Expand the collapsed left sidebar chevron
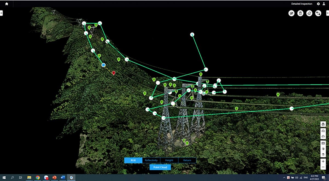This screenshot has height=181, width=329. tap(1, 13)
